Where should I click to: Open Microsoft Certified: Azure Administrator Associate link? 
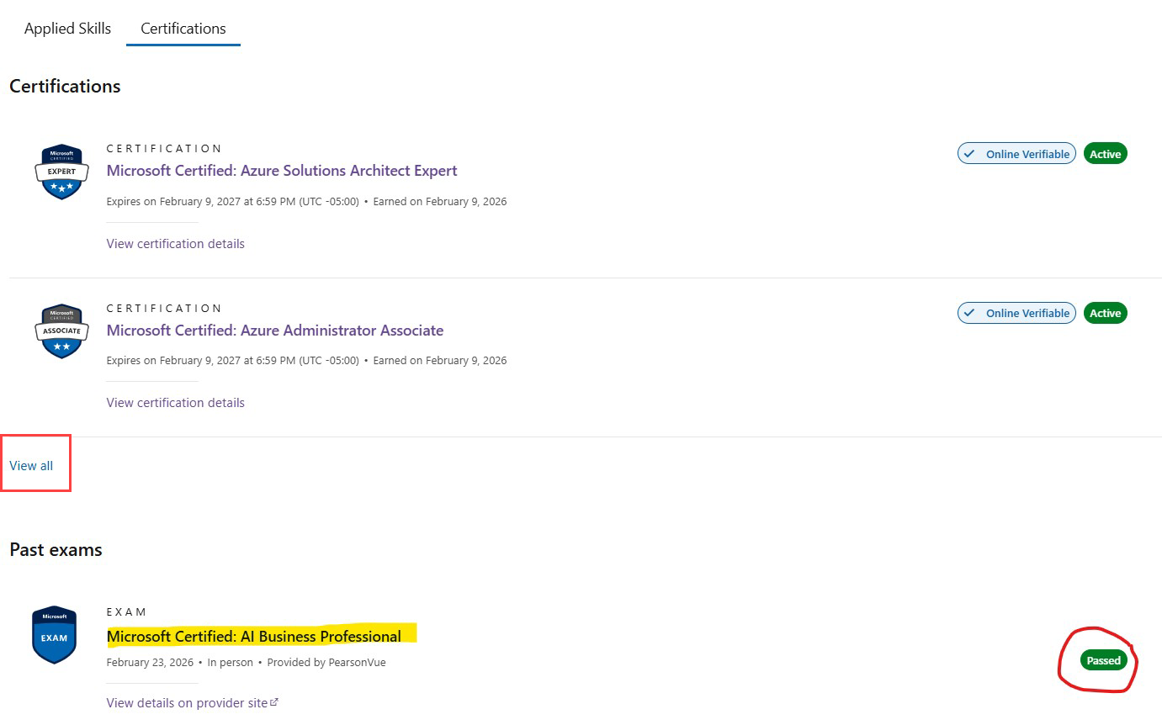click(x=275, y=331)
